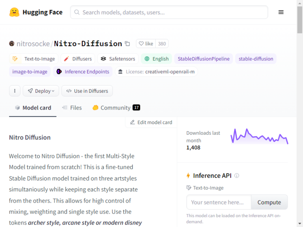Click the Diffusers tag icon
Image resolution: width=303 pixels, height=227 pixels.
click(x=66, y=59)
